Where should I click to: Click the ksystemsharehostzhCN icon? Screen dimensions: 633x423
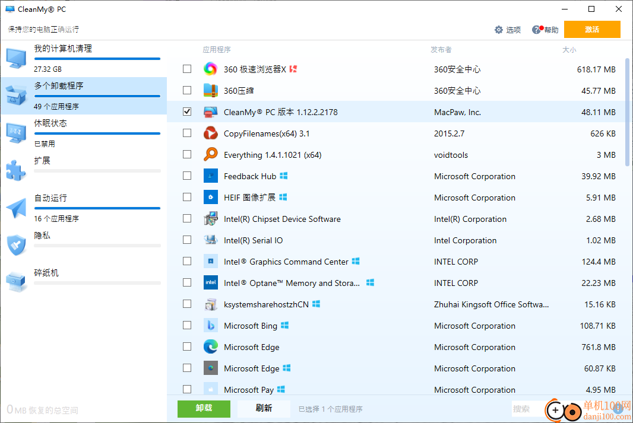coord(210,304)
